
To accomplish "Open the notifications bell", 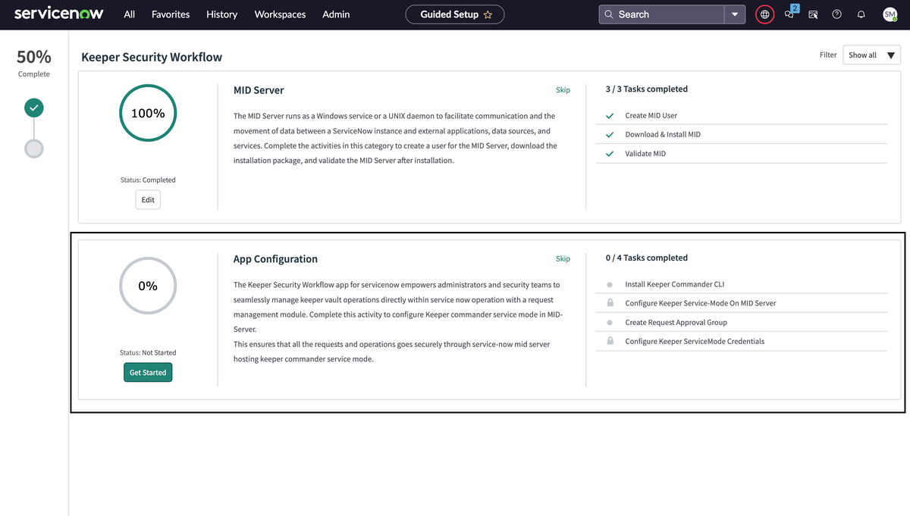I will [861, 14].
